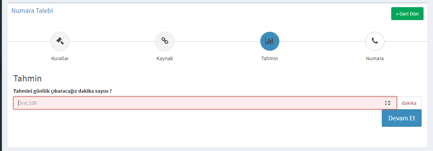Increase minutes with the spinner up arrow
Viewport: 433px width, 151px height.
click(389, 102)
